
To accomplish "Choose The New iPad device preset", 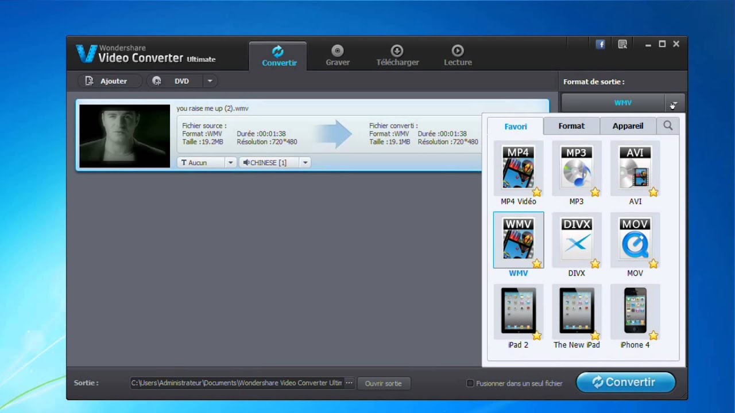I will (577, 311).
